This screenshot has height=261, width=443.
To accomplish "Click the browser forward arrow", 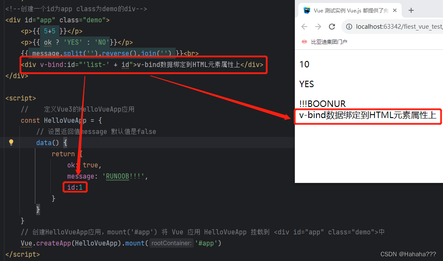I will click(318, 27).
